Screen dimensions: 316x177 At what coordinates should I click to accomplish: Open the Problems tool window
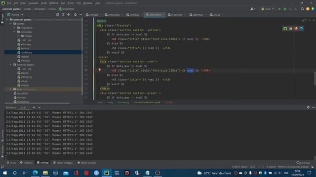tap(26, 163)
